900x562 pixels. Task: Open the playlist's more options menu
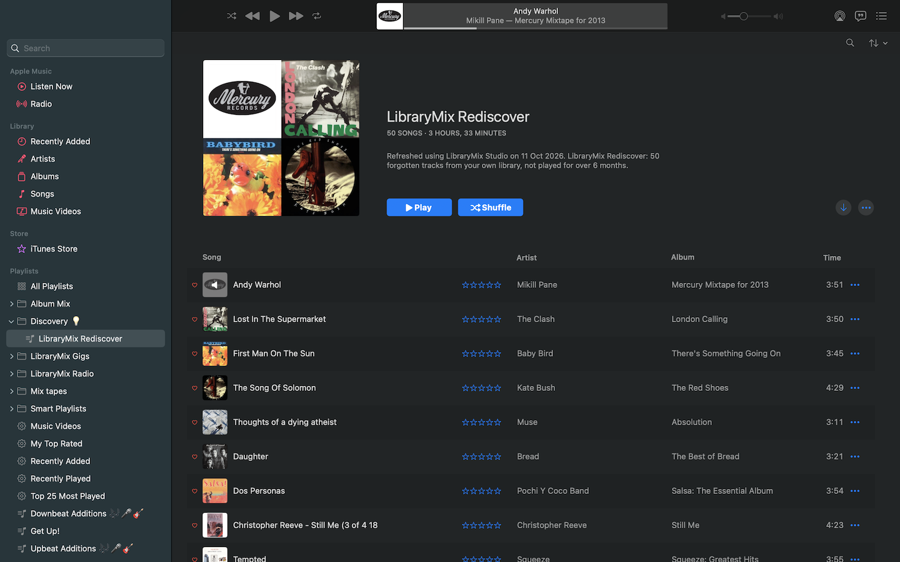click(866, 207)
